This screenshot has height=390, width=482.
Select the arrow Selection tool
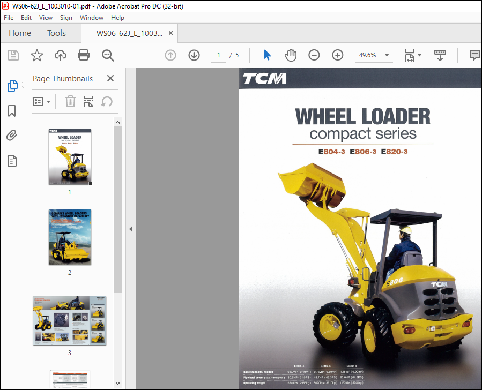coord(267,55)
